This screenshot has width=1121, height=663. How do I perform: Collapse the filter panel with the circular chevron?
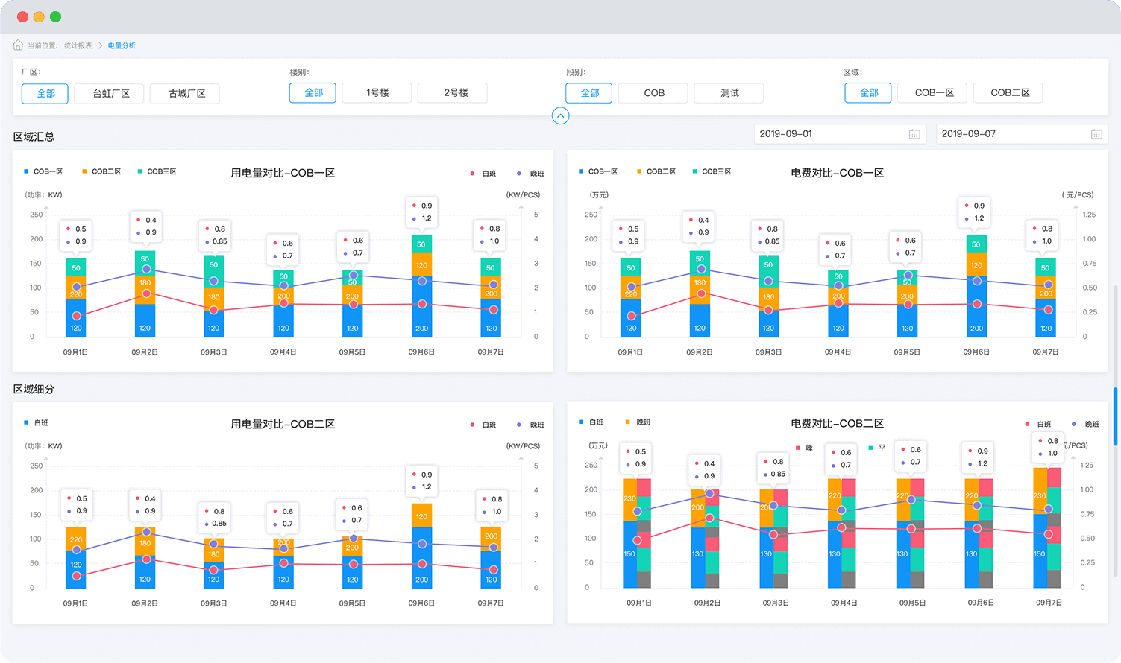(x=561, y=115)
